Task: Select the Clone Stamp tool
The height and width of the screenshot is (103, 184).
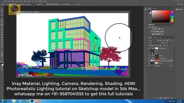Action: [2, 30]
